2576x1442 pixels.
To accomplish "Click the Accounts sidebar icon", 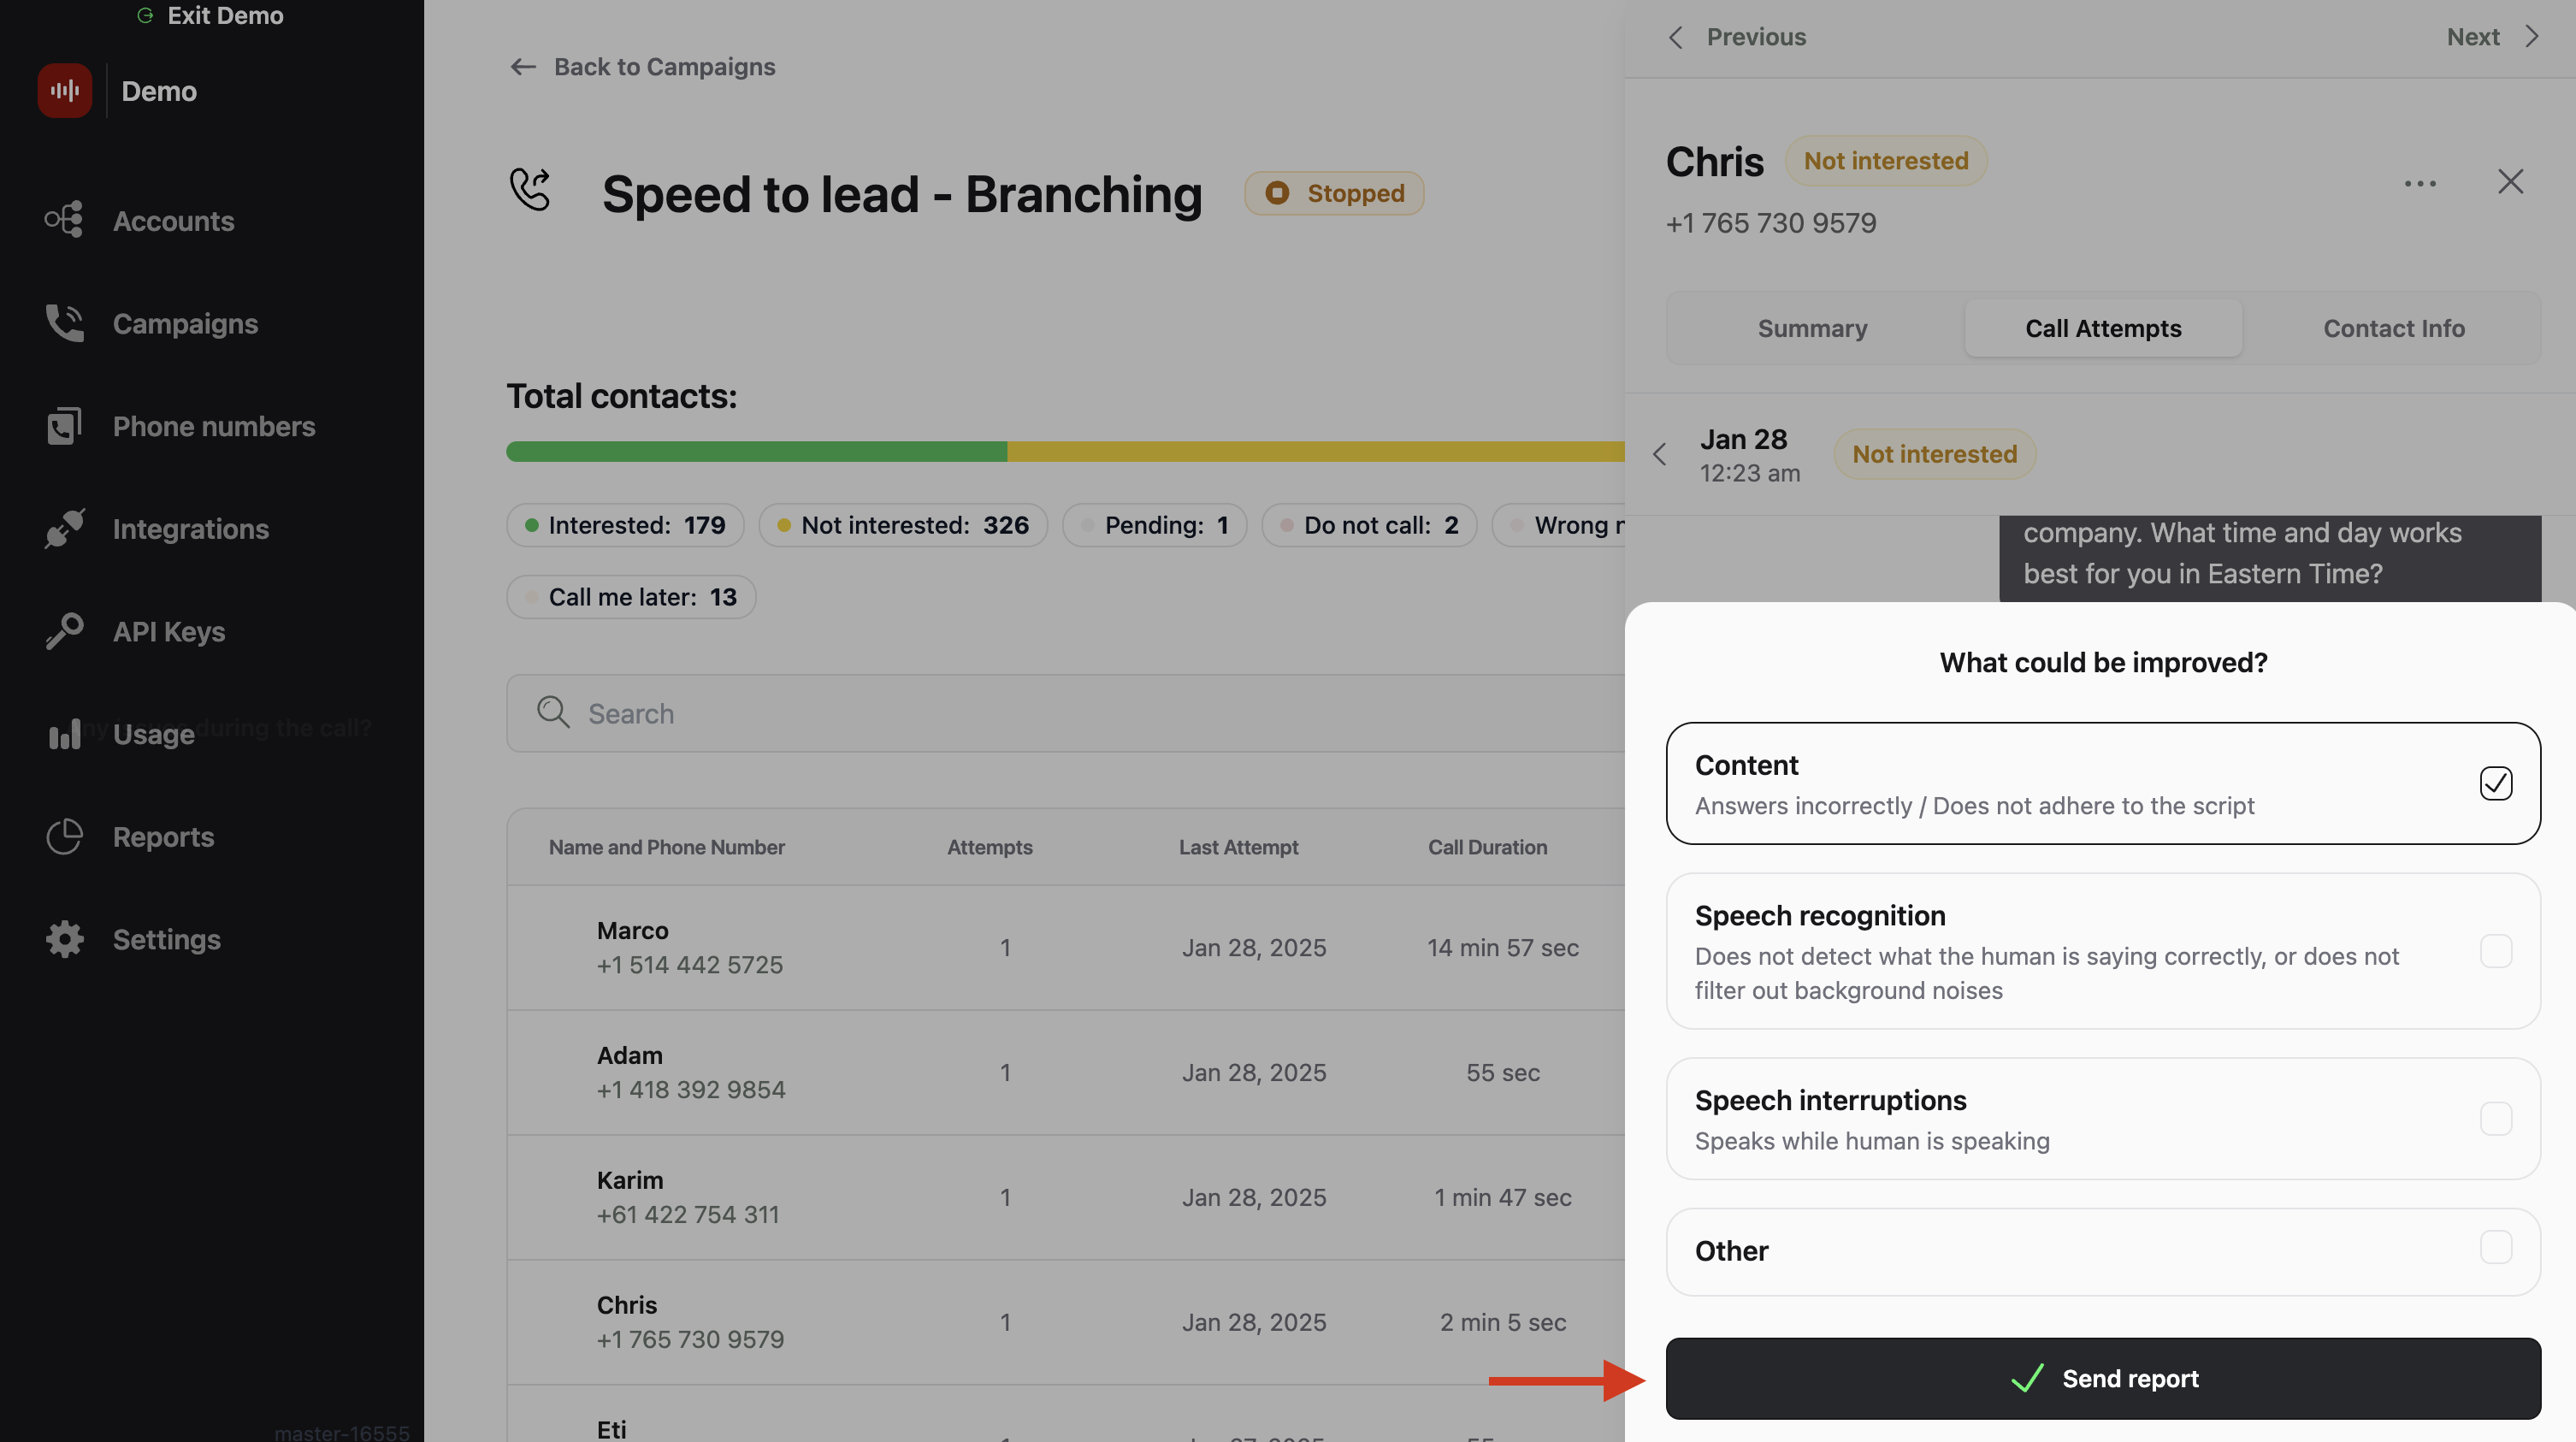I will [x=64, y=220].
